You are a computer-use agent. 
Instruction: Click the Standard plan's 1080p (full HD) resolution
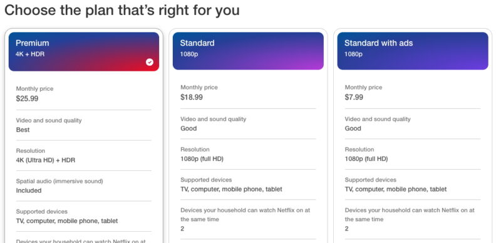[202, 159]
